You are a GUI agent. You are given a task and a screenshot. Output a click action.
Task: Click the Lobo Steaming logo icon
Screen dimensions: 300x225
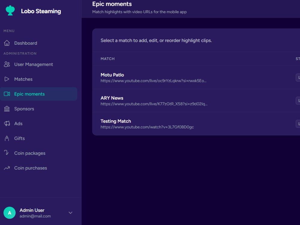coord(10,10)
